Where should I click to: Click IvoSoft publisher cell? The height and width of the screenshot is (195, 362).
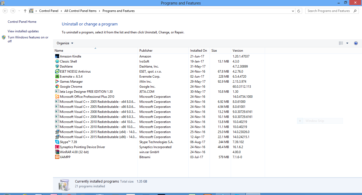144,61
